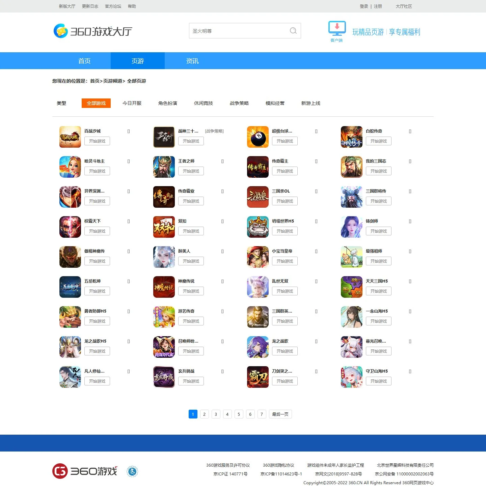This screenshot has height=494, width=486.
Task: Visit the 官方论坛 link
Action: tap(113, 6)
